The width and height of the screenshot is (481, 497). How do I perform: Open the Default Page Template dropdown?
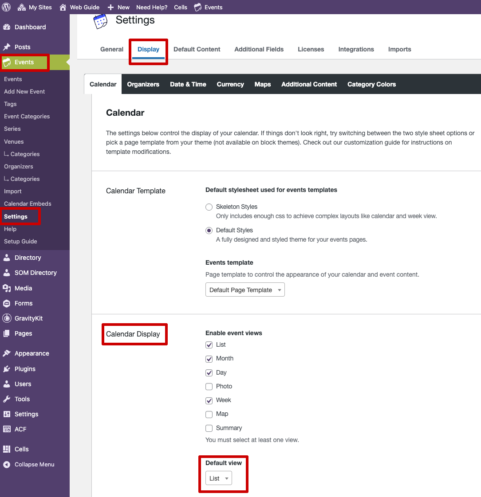(x=244, y=290)
